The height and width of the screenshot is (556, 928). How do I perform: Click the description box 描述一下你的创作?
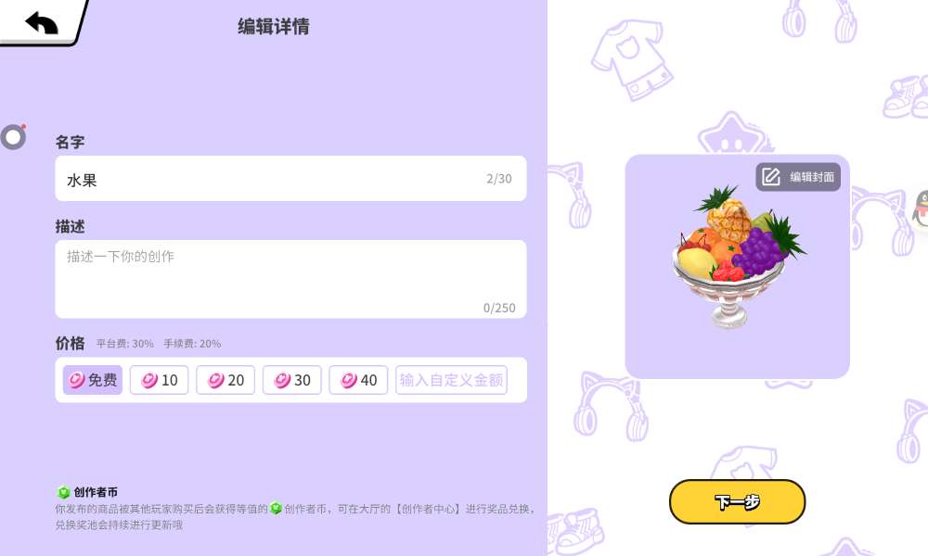290,279
